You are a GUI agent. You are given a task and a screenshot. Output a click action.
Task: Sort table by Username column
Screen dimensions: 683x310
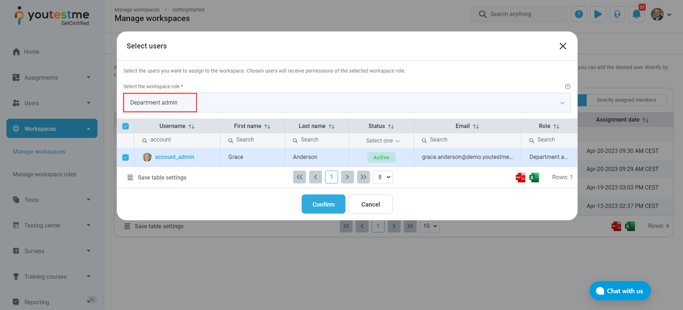(191, 127)
